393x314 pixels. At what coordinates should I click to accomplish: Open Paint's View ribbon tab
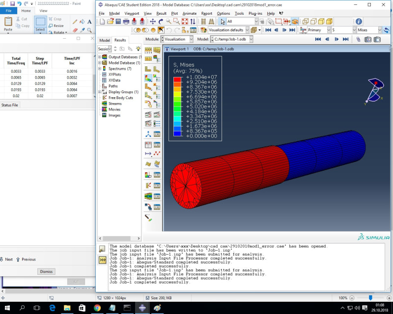tap(43, 11)
